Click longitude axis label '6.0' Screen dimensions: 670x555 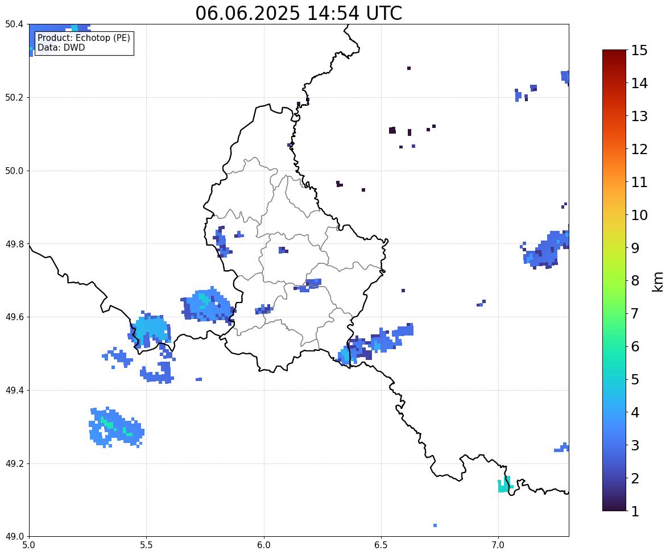pyautogui.click(x=264, y=545)
